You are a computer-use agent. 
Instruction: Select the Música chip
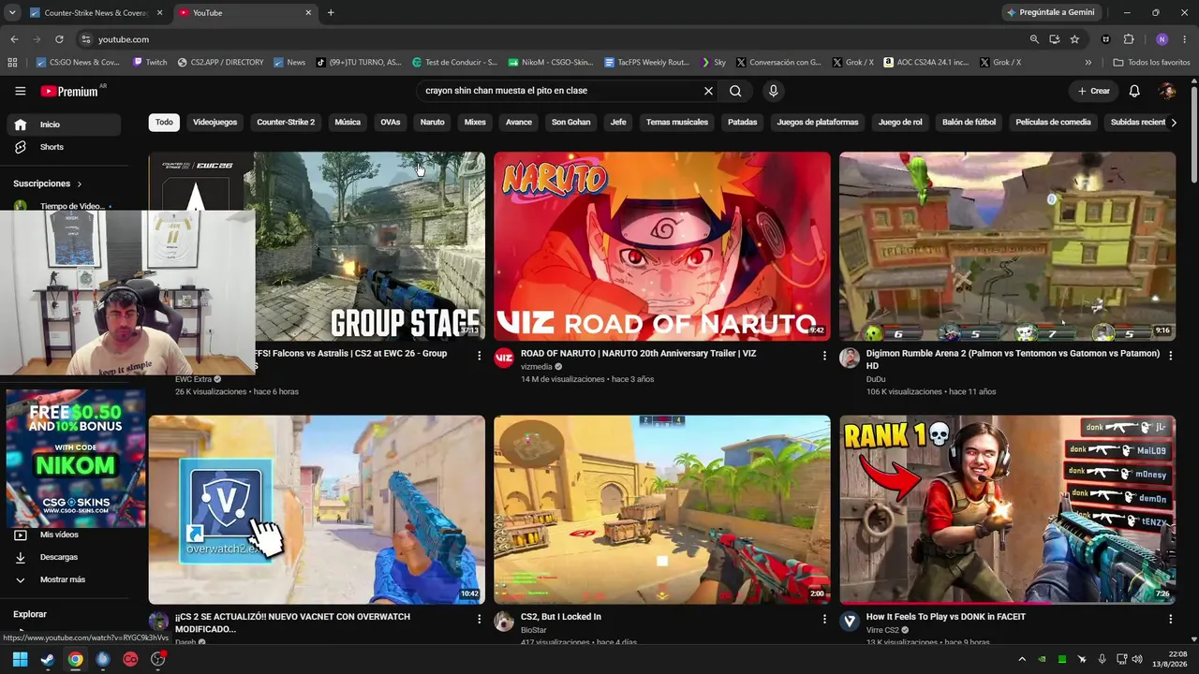[348, 122]
